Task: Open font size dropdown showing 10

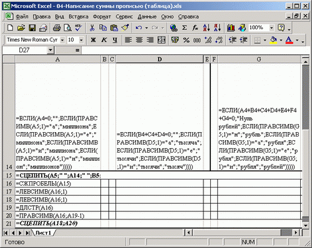Action: pos(81,40)
